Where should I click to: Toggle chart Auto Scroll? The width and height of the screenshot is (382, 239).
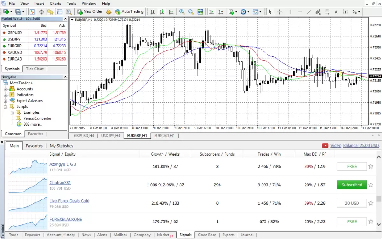click(x=211, y=12)
